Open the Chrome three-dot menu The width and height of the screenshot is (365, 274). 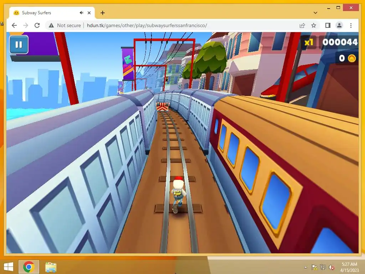pos(351,25)
